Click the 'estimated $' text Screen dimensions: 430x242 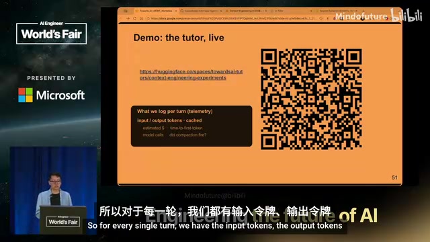pyautogui.click(x=153, y=128)
